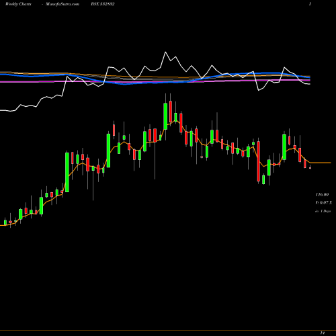The width and height of the screenshot is (336, 336).
Task: Click the 'in 1 Days' label
Action: pyautogui.click(x=323, y=211)
